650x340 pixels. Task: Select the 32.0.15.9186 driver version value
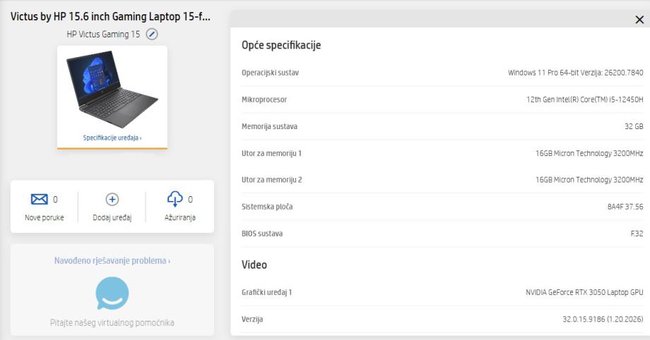point(603,320)
